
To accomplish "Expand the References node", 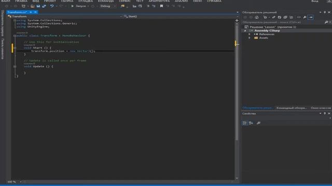I will [250, 35].
